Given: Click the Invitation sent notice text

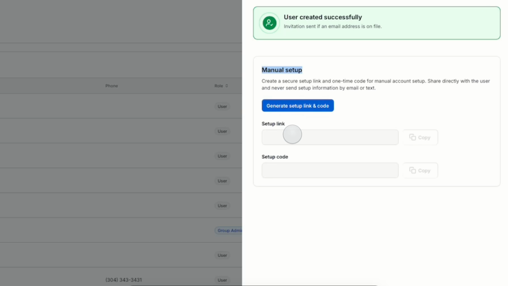Looking at the screenshot, I should point(333,26).
